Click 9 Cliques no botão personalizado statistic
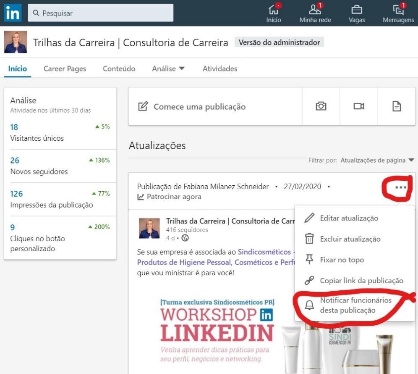Screen dimensions: 418x374 [x=60, y=237]
